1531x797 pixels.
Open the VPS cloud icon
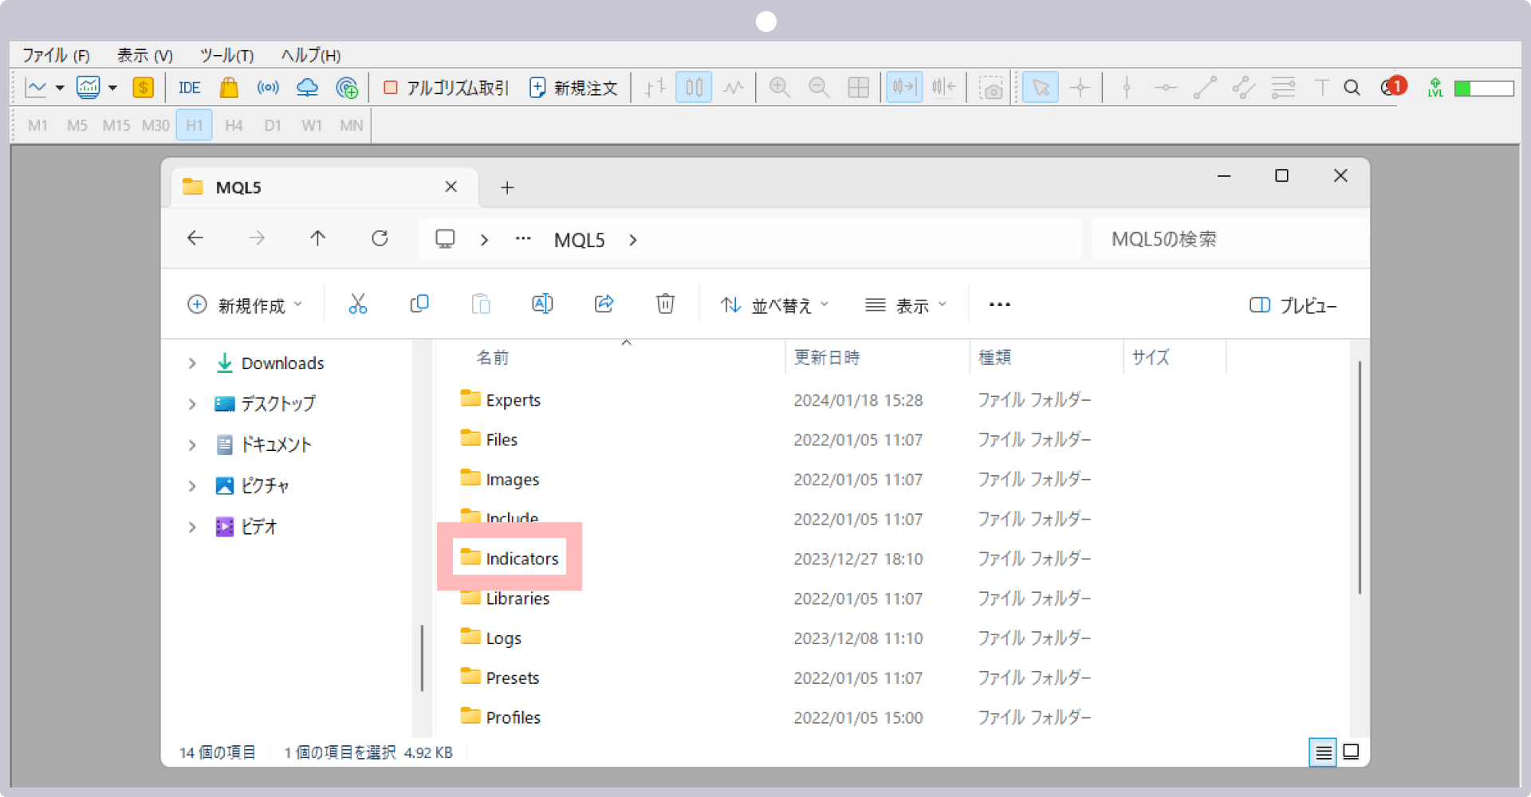(307, 88)
